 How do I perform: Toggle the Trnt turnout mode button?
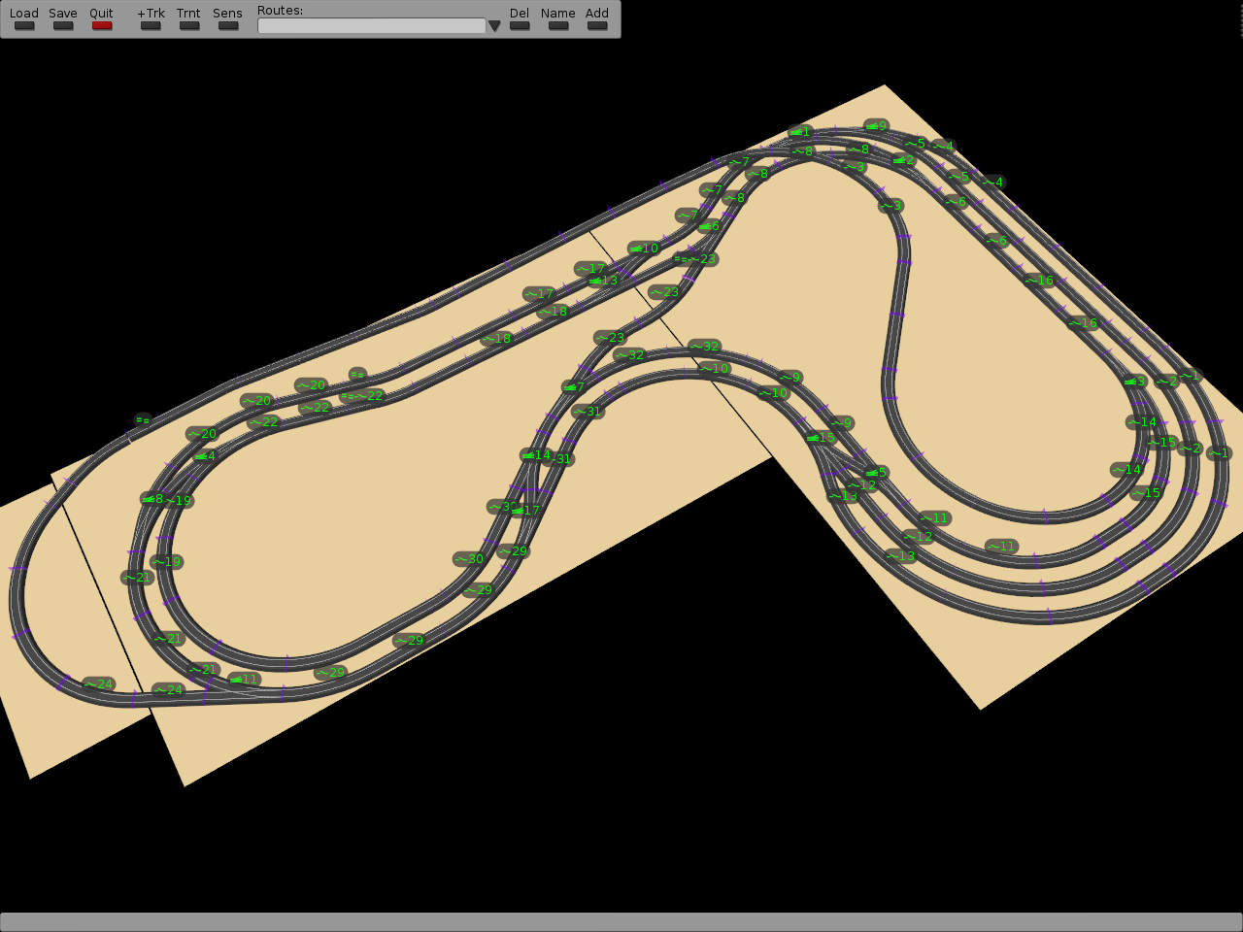189,25
